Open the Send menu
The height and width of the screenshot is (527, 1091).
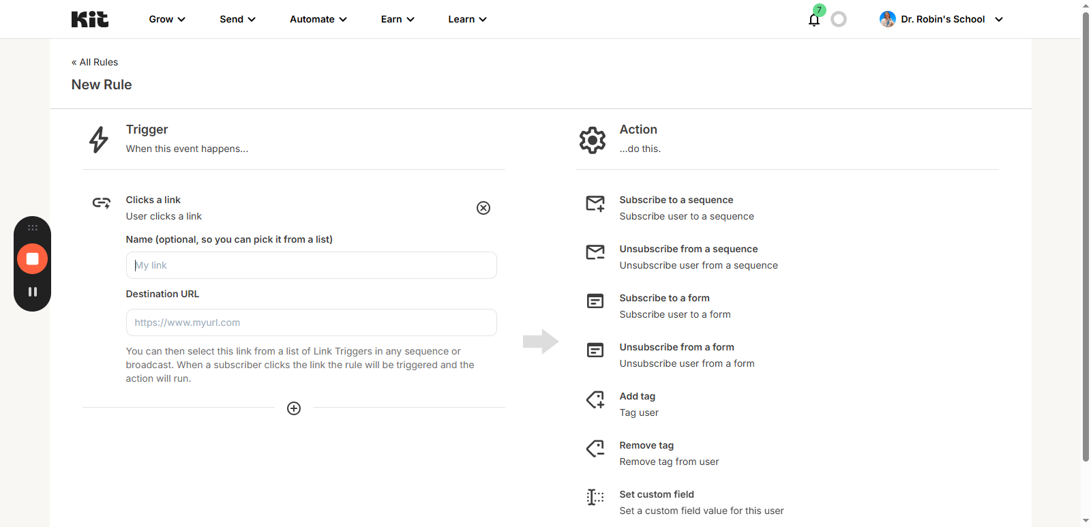tap(237, 19)
